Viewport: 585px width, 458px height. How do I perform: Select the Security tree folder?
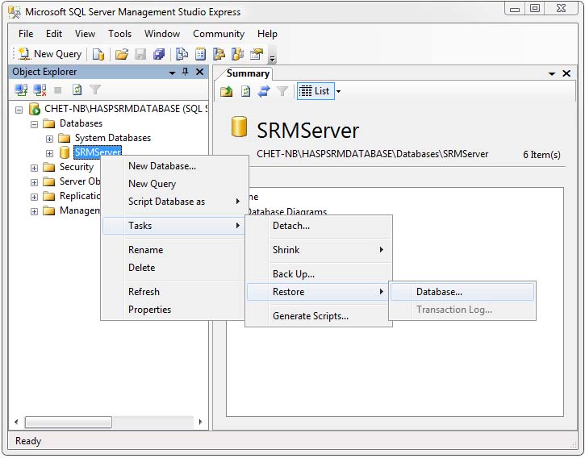(77, 167)
